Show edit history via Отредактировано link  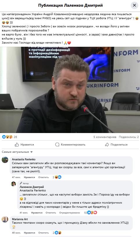point(69,213)
